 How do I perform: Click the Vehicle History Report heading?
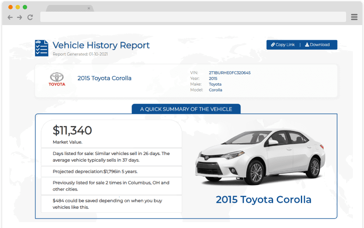pyautogui.click(x=101, y=45)
